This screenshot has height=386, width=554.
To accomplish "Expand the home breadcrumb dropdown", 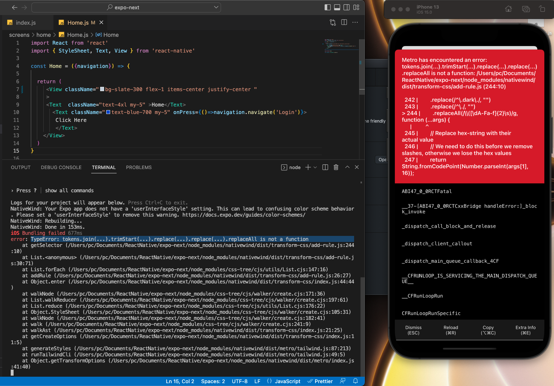I will tap(44, 35).
